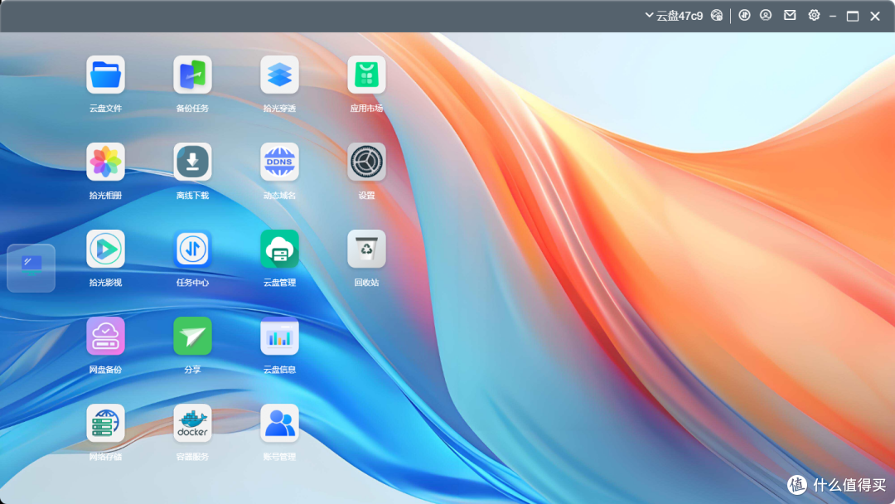Open the 网络存储 app

(x=105, y=423)
